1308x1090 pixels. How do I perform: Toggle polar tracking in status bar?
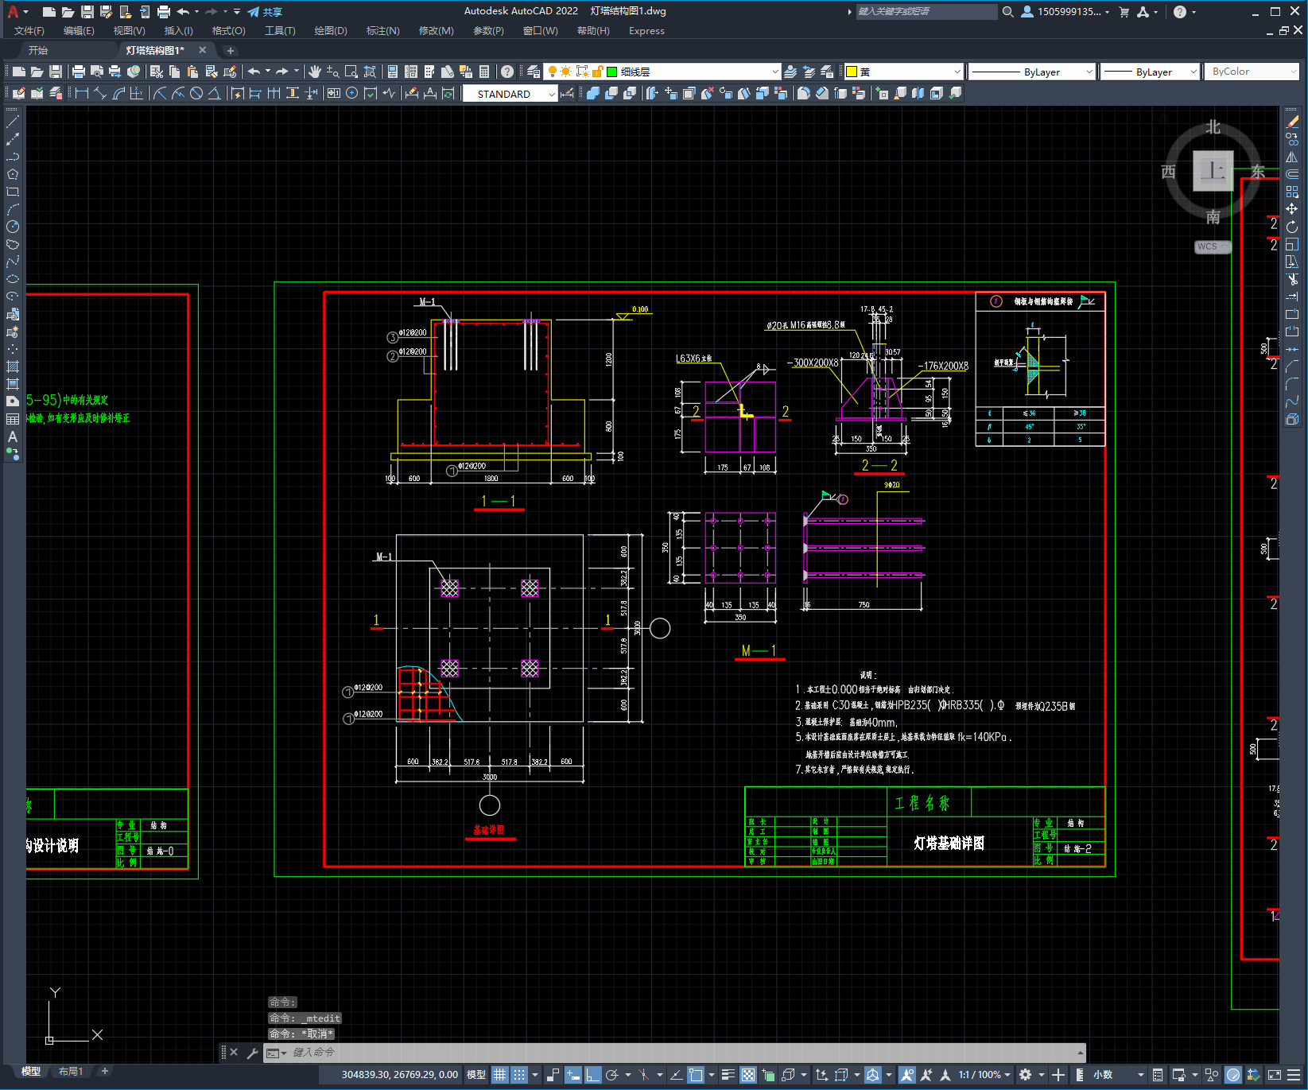coord(612,1075)
